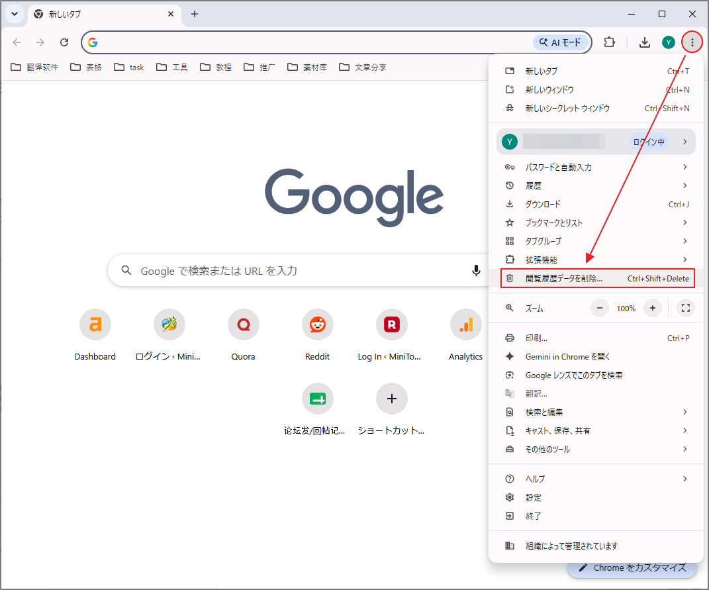Click 組織によって管理されています notice
Image resolution: width=709 pixels, height=590 pixels.
pos(596,546)
